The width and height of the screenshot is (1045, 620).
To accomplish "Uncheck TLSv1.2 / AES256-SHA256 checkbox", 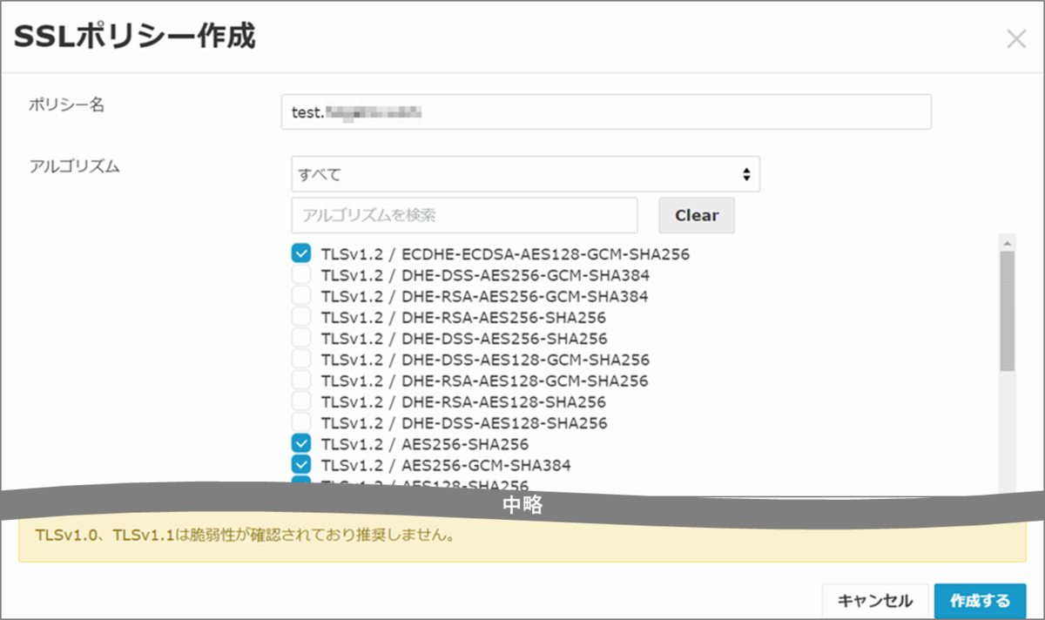I will (301, 444).
